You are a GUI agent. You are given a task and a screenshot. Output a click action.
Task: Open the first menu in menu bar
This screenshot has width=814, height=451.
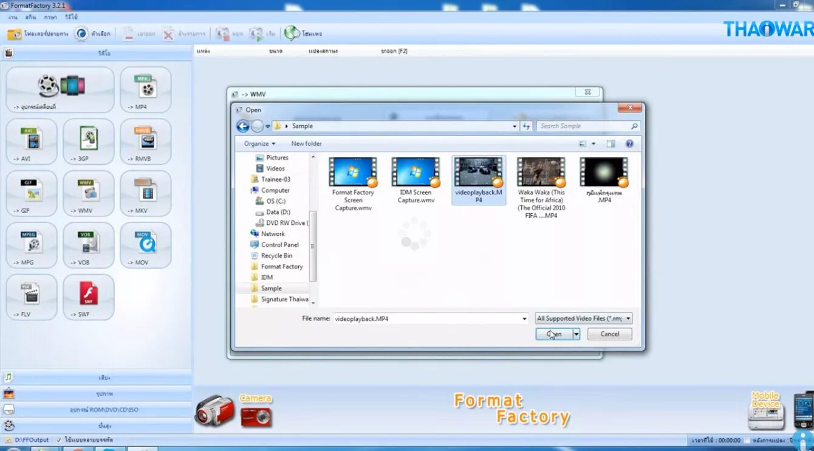pyautogui.click(x=13, y=17)
